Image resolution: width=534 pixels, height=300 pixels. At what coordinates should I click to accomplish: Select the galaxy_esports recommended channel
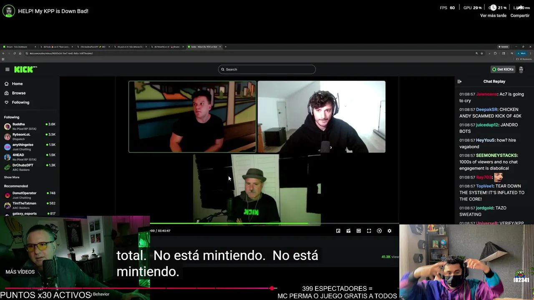click(30, 214)
